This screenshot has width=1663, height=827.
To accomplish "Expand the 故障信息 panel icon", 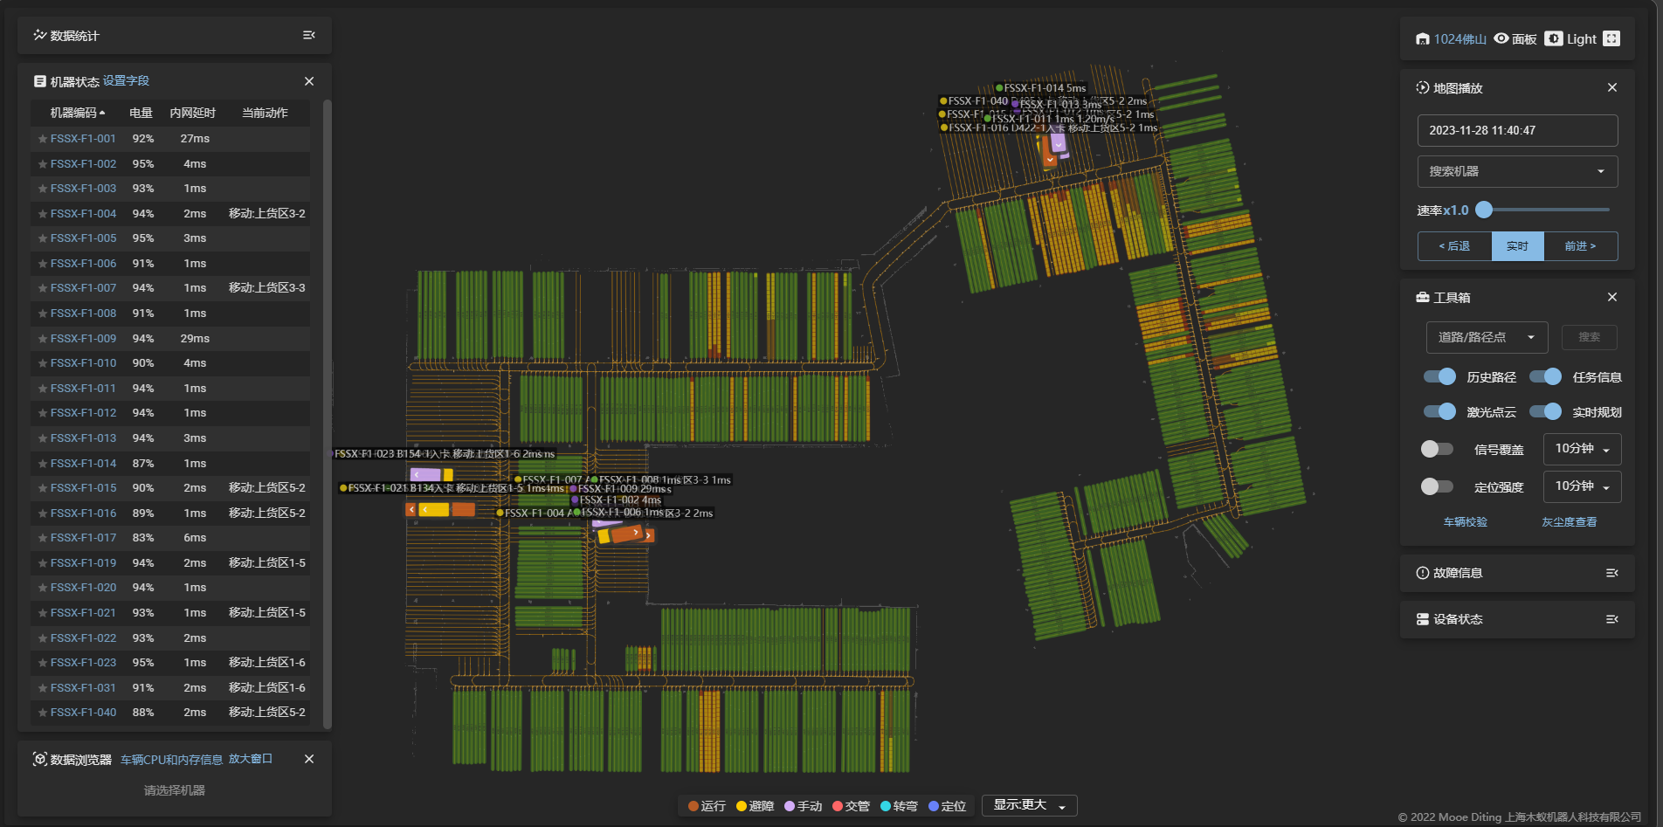I will 1611,573.
